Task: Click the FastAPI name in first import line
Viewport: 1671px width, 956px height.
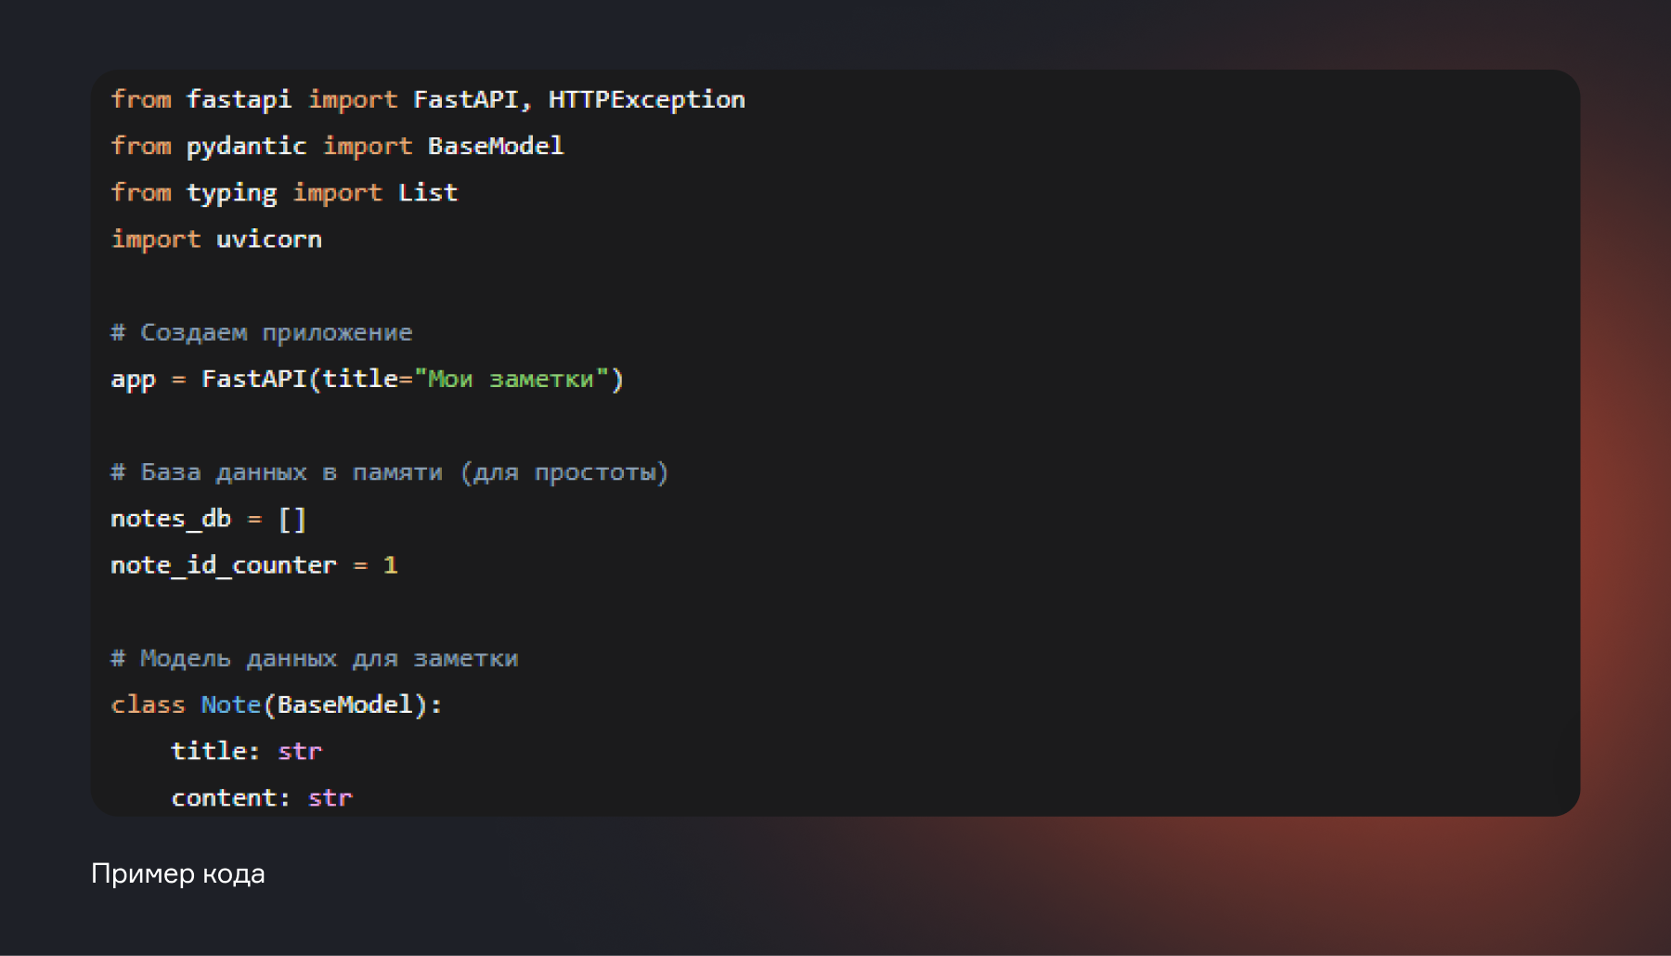Action: point(466,99)
